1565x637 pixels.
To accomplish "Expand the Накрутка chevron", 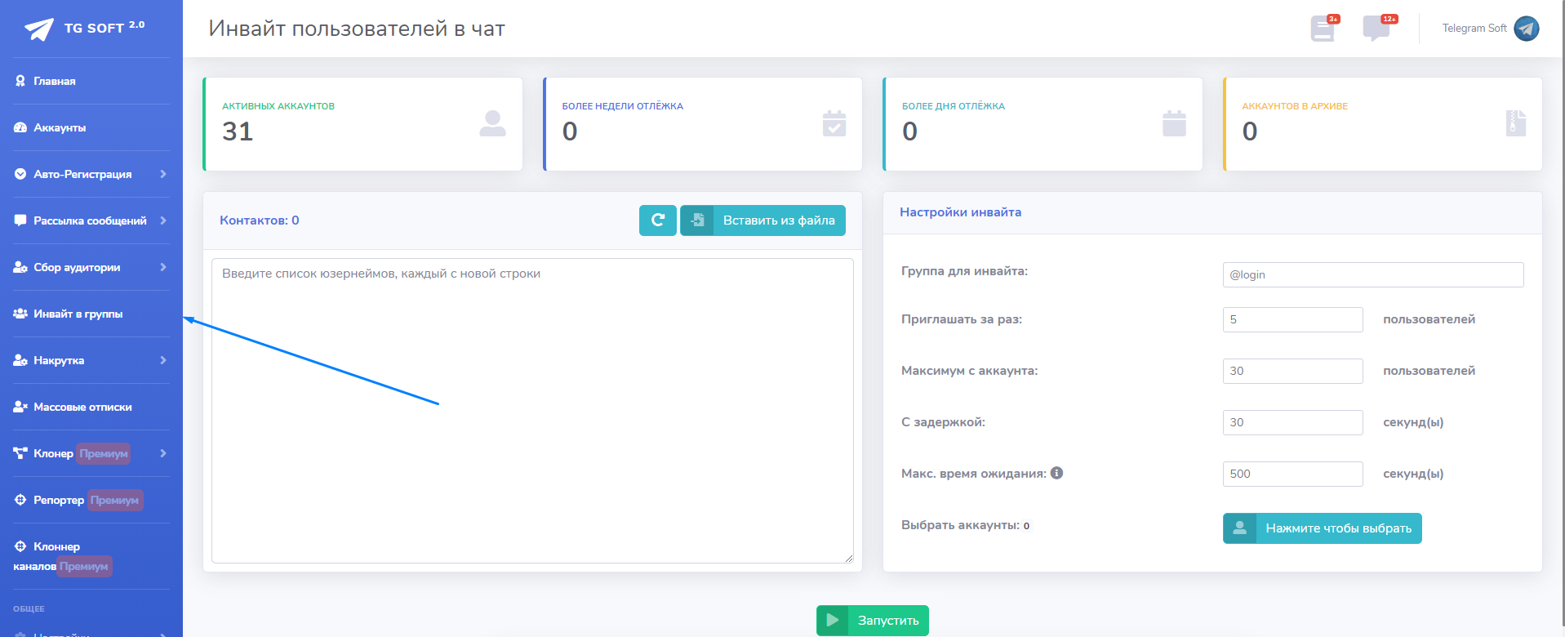I will point(163,360).
